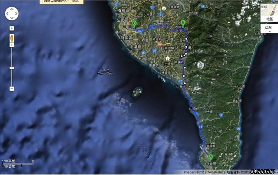278x175 pixels.
Task: Click the blue route 27 shield
Action: click(x=155, y=51)
